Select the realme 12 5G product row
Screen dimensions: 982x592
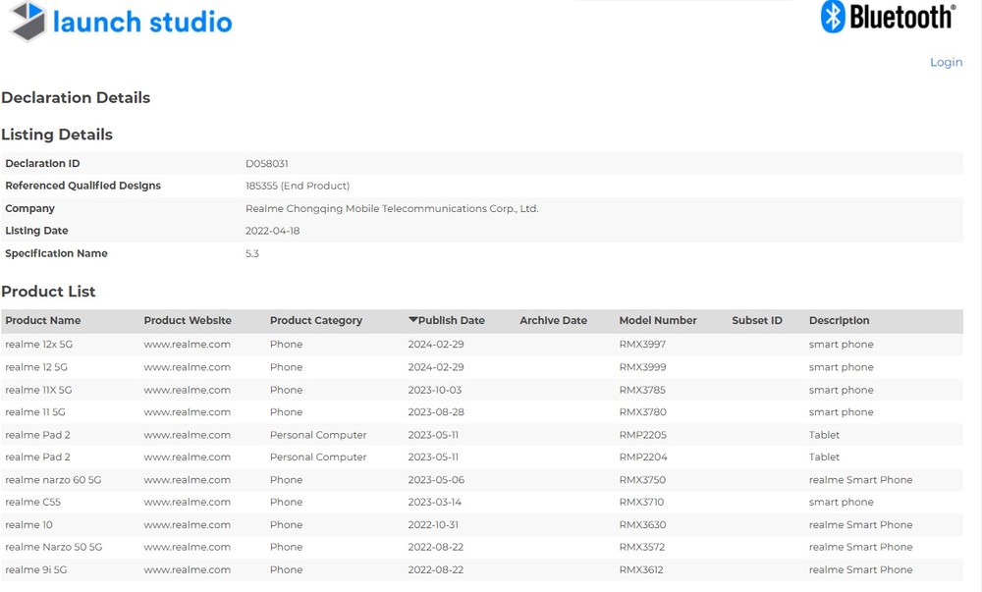point(36,367)
